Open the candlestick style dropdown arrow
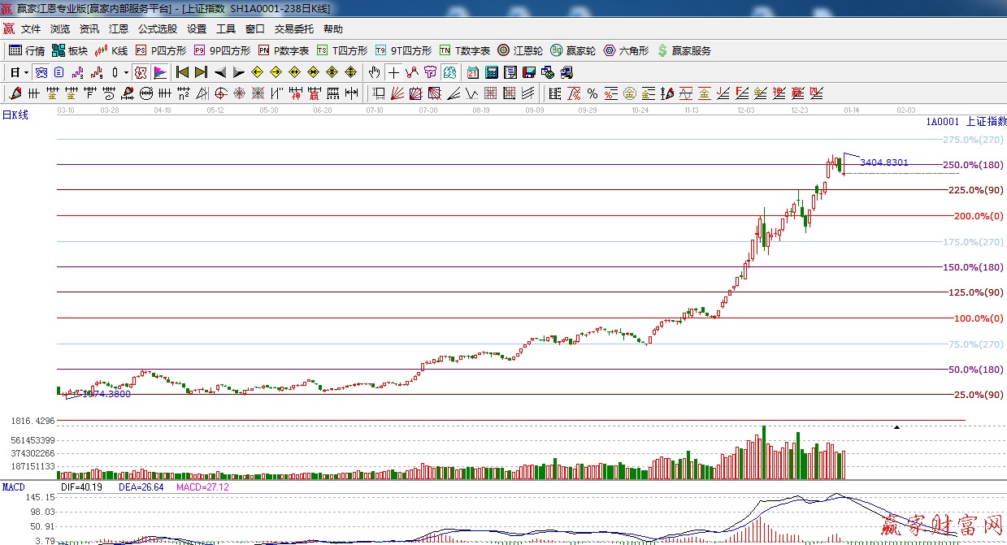The height and width of the screenshot is (545, 1007). pos(126,72)
